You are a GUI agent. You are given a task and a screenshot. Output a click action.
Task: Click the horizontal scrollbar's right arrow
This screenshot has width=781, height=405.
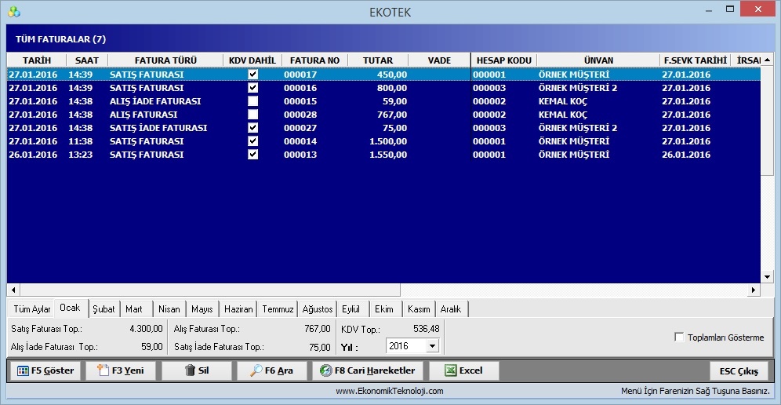754,290
